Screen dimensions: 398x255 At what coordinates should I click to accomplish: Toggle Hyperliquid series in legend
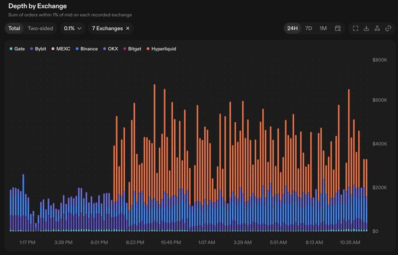coord(161,49)
